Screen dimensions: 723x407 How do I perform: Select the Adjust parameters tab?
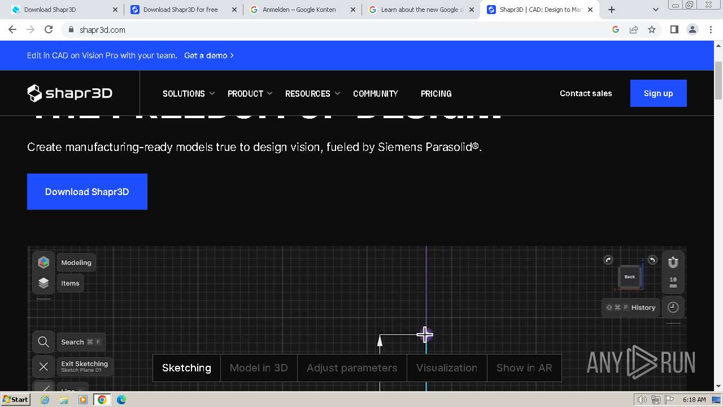[352, 368]
